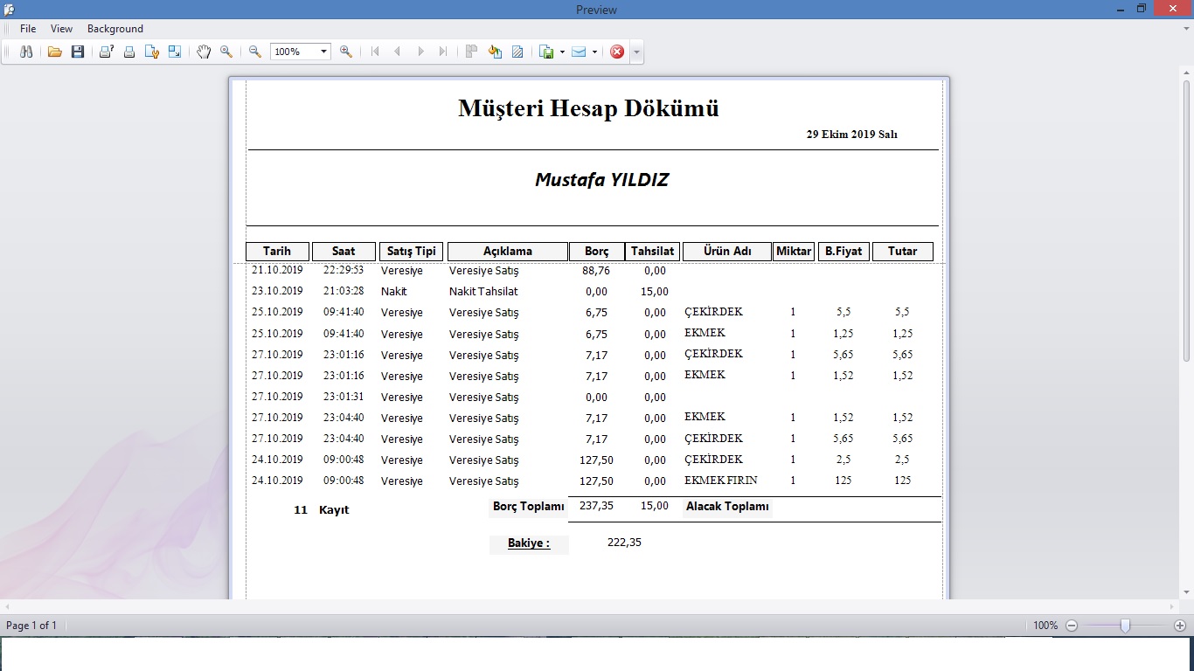Open the 100% zoom level combo box

click(x=300, y=52)
